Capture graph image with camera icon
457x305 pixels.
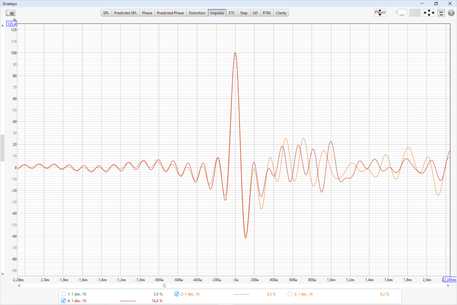10,13
